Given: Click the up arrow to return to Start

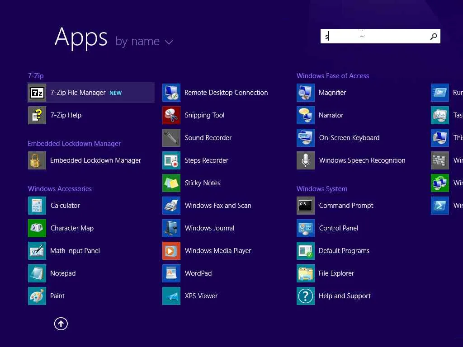Looking at the screenshot, I should click(x=61, y=324).
